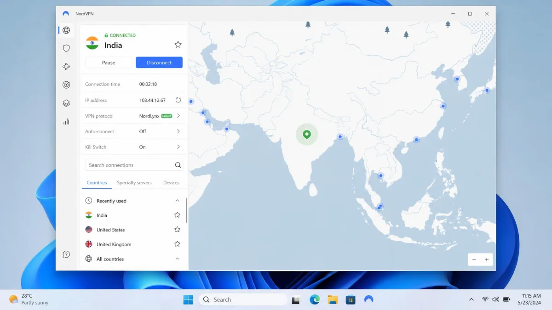Click the server list scrollbar
This screenshot has height=310, width=552.
(x=187, y=210)
